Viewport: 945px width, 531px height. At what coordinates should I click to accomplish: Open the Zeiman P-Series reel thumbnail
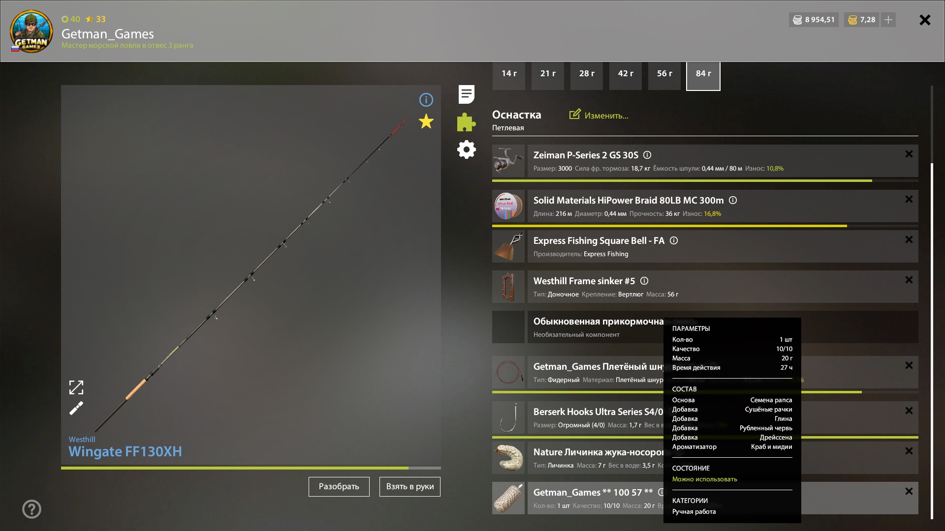point(508,161)
